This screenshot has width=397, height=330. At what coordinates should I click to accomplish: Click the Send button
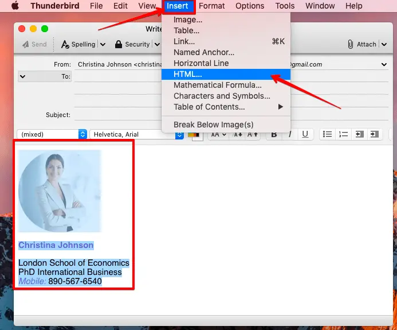coord(34,44)
